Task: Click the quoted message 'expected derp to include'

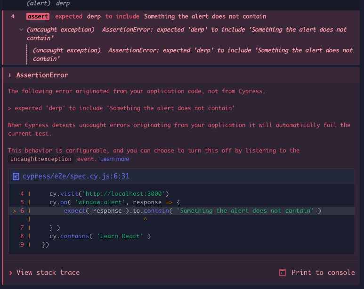Action: tap(121, 108)
